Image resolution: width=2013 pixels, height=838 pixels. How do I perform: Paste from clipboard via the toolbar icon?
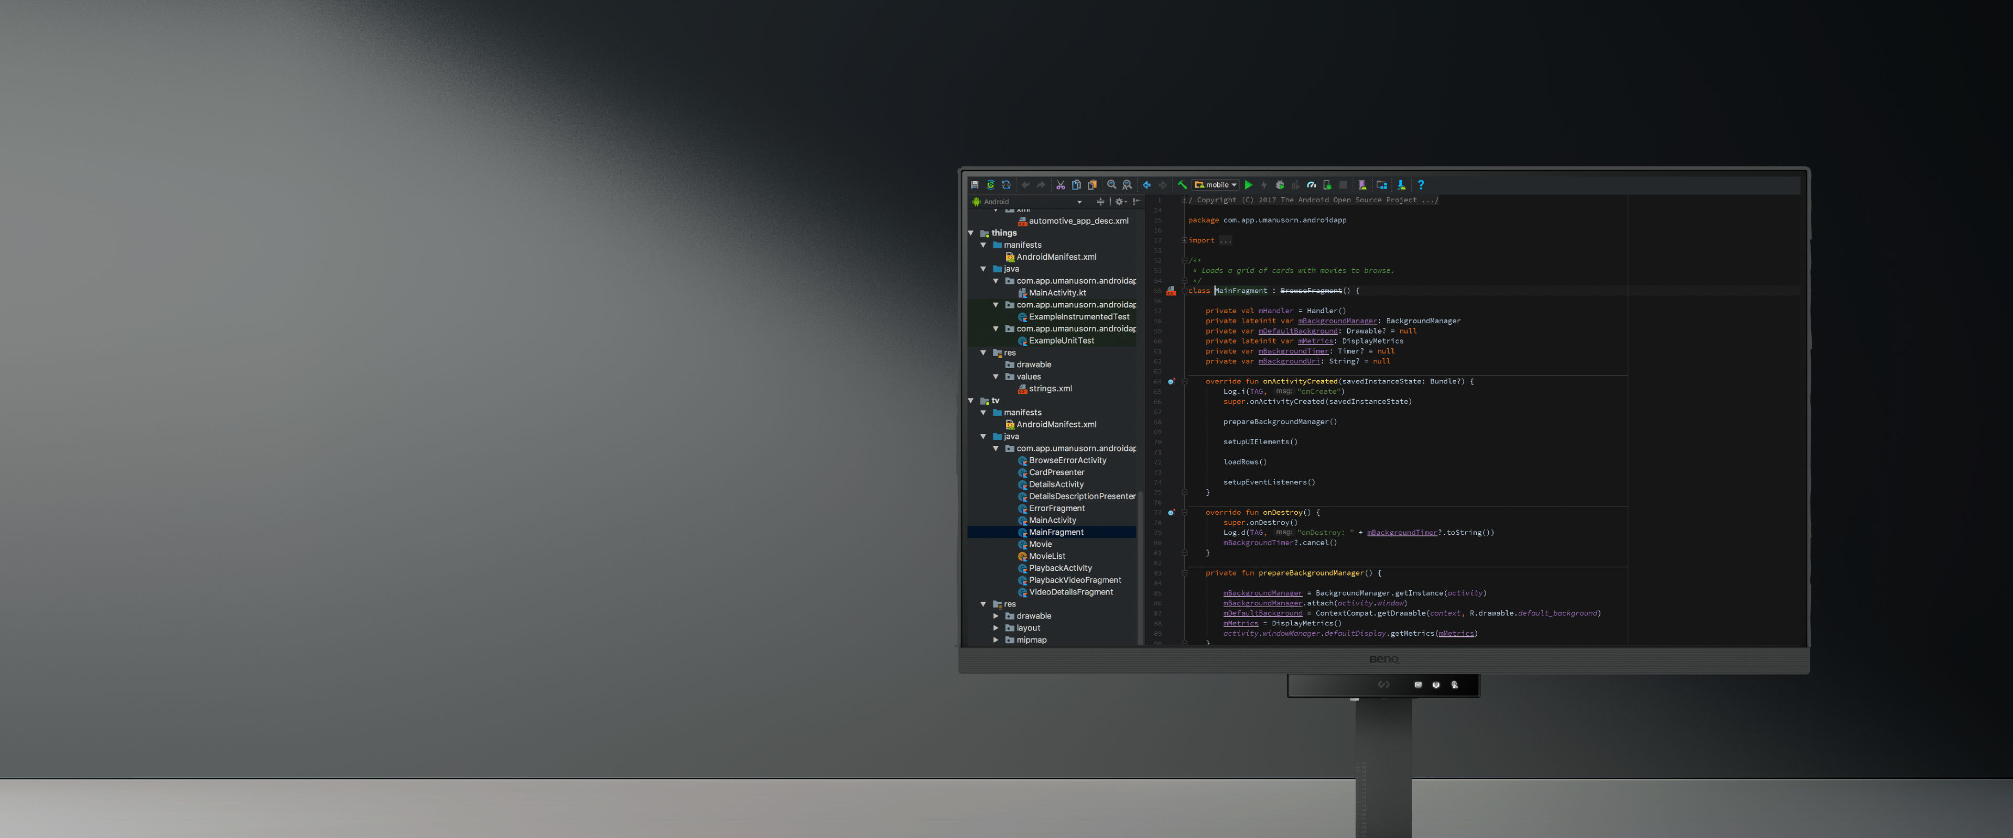1092,185
